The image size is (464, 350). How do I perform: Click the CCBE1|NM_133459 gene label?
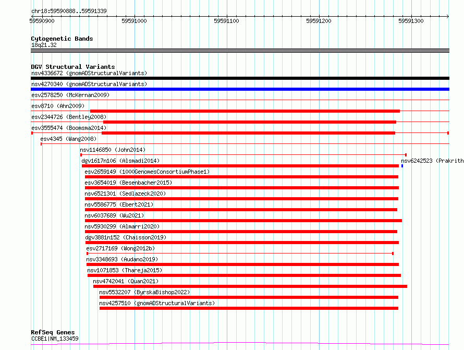pos(55,339)
